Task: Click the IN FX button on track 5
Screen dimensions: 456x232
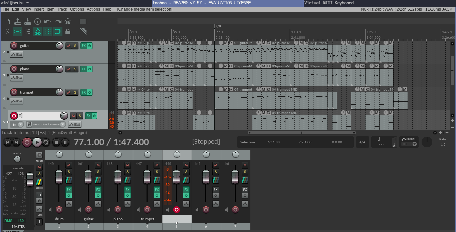Action: point(29,124)
